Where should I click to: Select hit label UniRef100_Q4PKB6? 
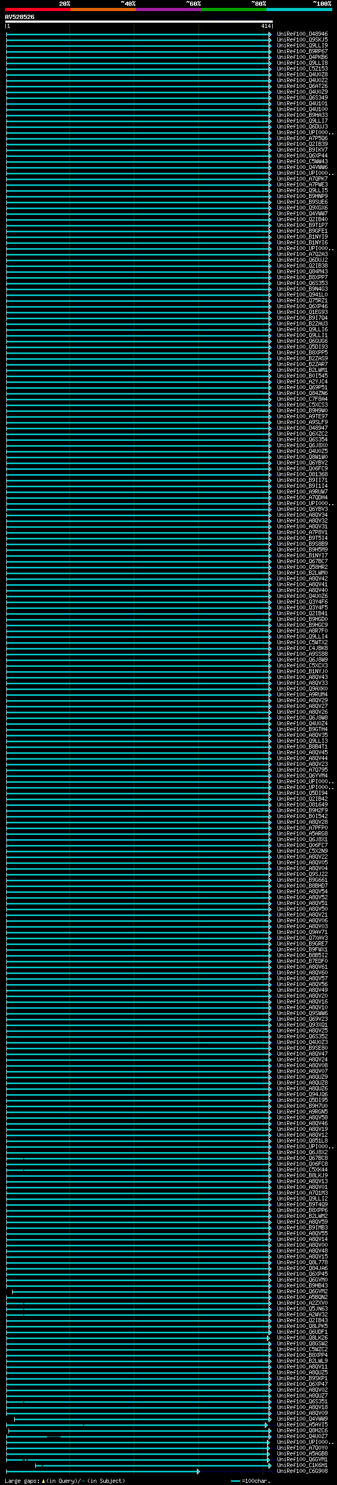(302, 57)
